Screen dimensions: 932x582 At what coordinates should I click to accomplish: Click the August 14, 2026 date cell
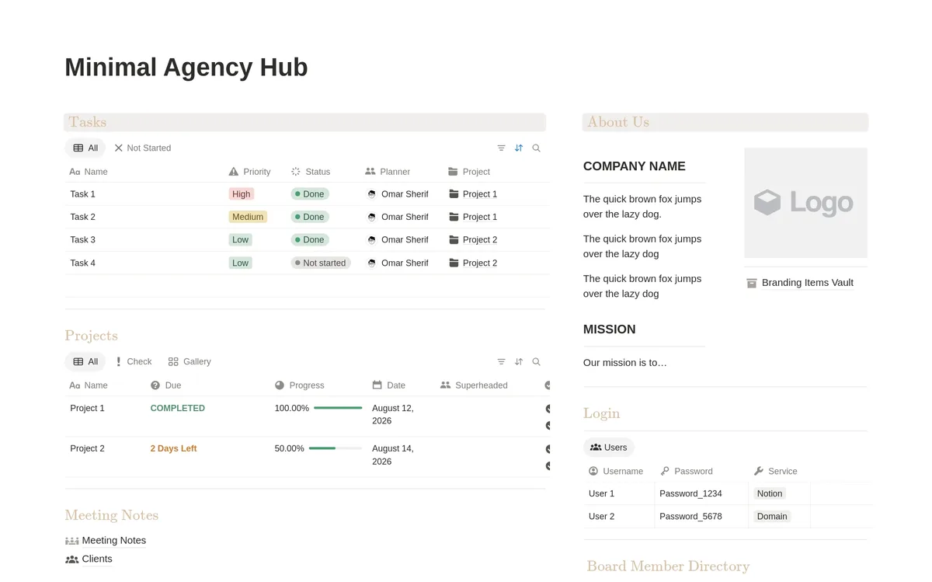coord(401,455)
